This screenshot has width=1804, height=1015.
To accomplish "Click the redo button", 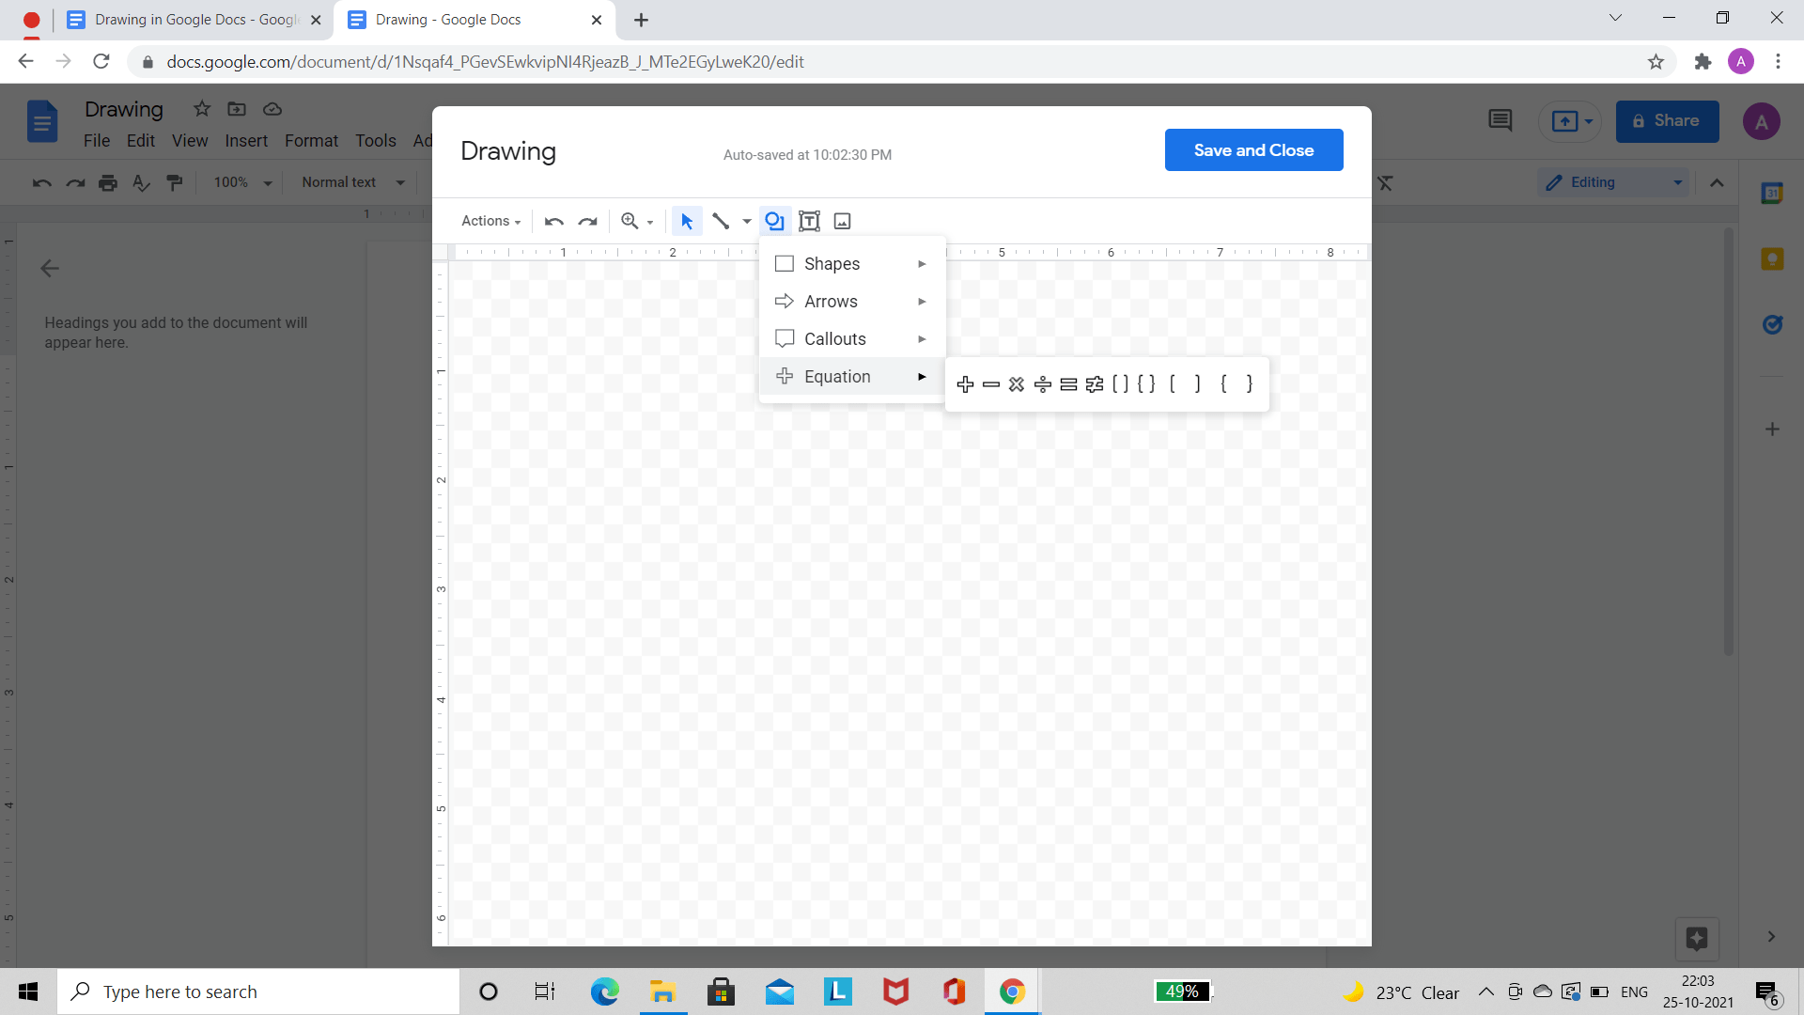I will tap(587, 221).
